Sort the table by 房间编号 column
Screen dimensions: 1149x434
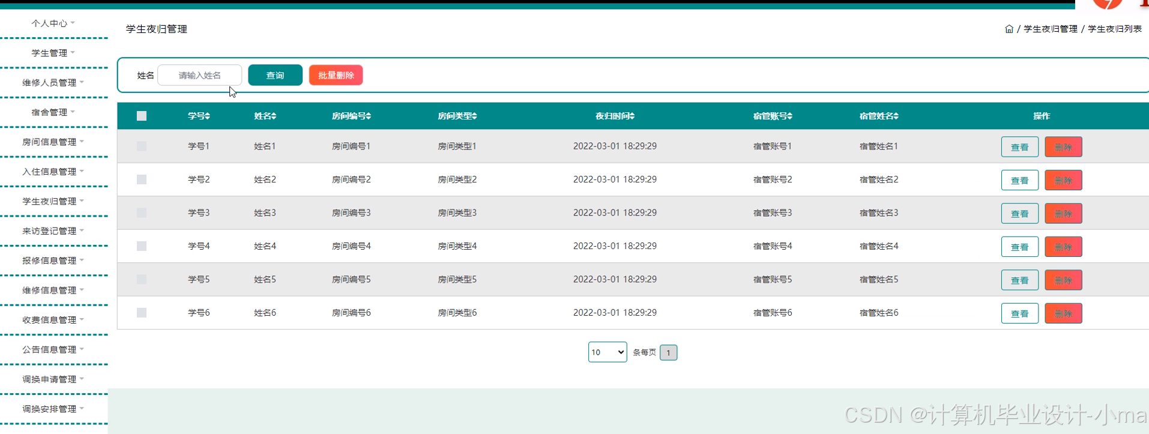[351, 116]
